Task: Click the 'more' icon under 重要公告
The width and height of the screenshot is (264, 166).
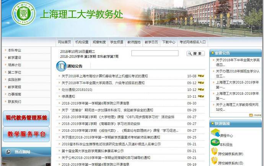Action: pyautogui.click(x=255, y=115)
